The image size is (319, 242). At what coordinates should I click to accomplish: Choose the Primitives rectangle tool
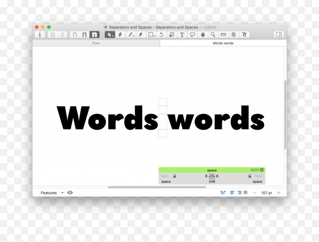151,35
